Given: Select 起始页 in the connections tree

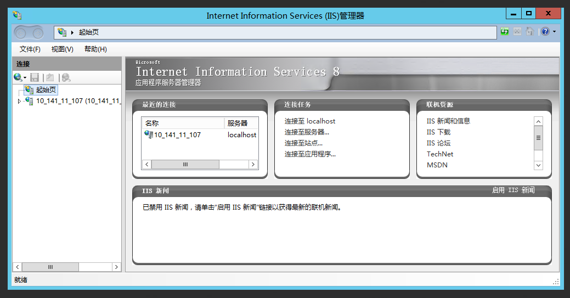Looking at the screenshot, I should 46,90.
